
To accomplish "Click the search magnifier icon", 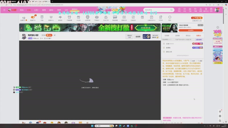I will point(172,10).
